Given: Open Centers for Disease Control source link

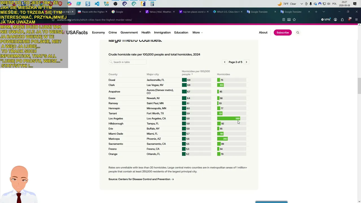Looking at the screenshot, I should pyautogui.click(x=141, y=179).
